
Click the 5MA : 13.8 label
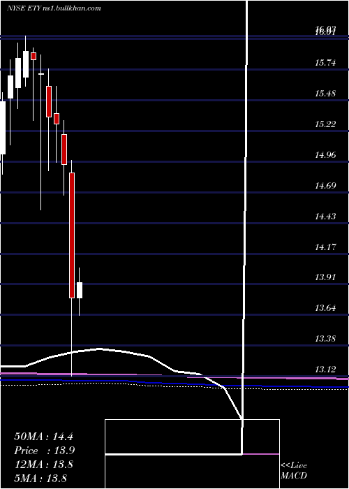tap(40, 478)
